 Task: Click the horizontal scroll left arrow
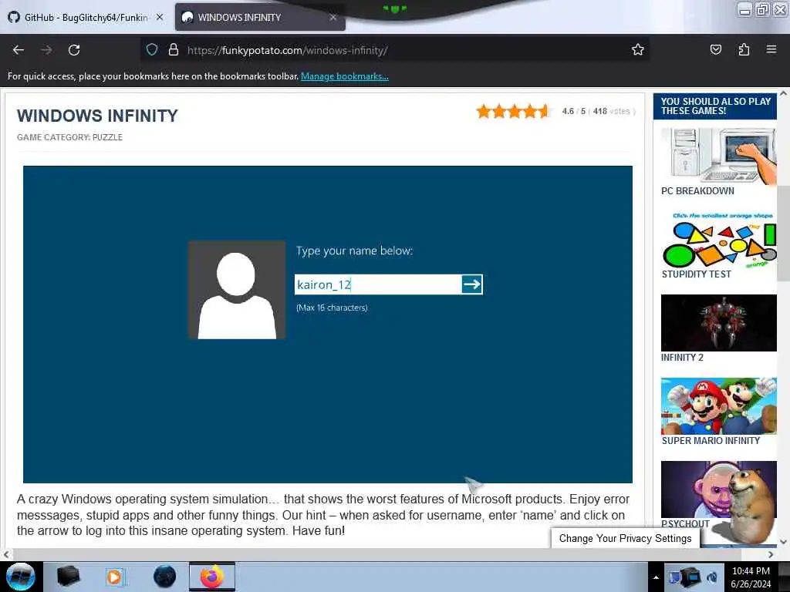pyautogui.click(x=5, y=554)
